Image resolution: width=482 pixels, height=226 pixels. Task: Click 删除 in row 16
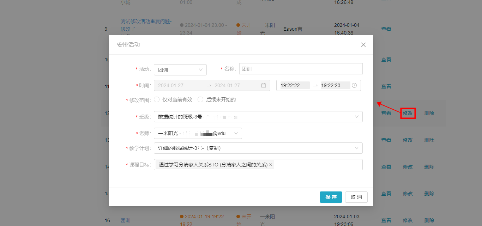tap(429, 220)
